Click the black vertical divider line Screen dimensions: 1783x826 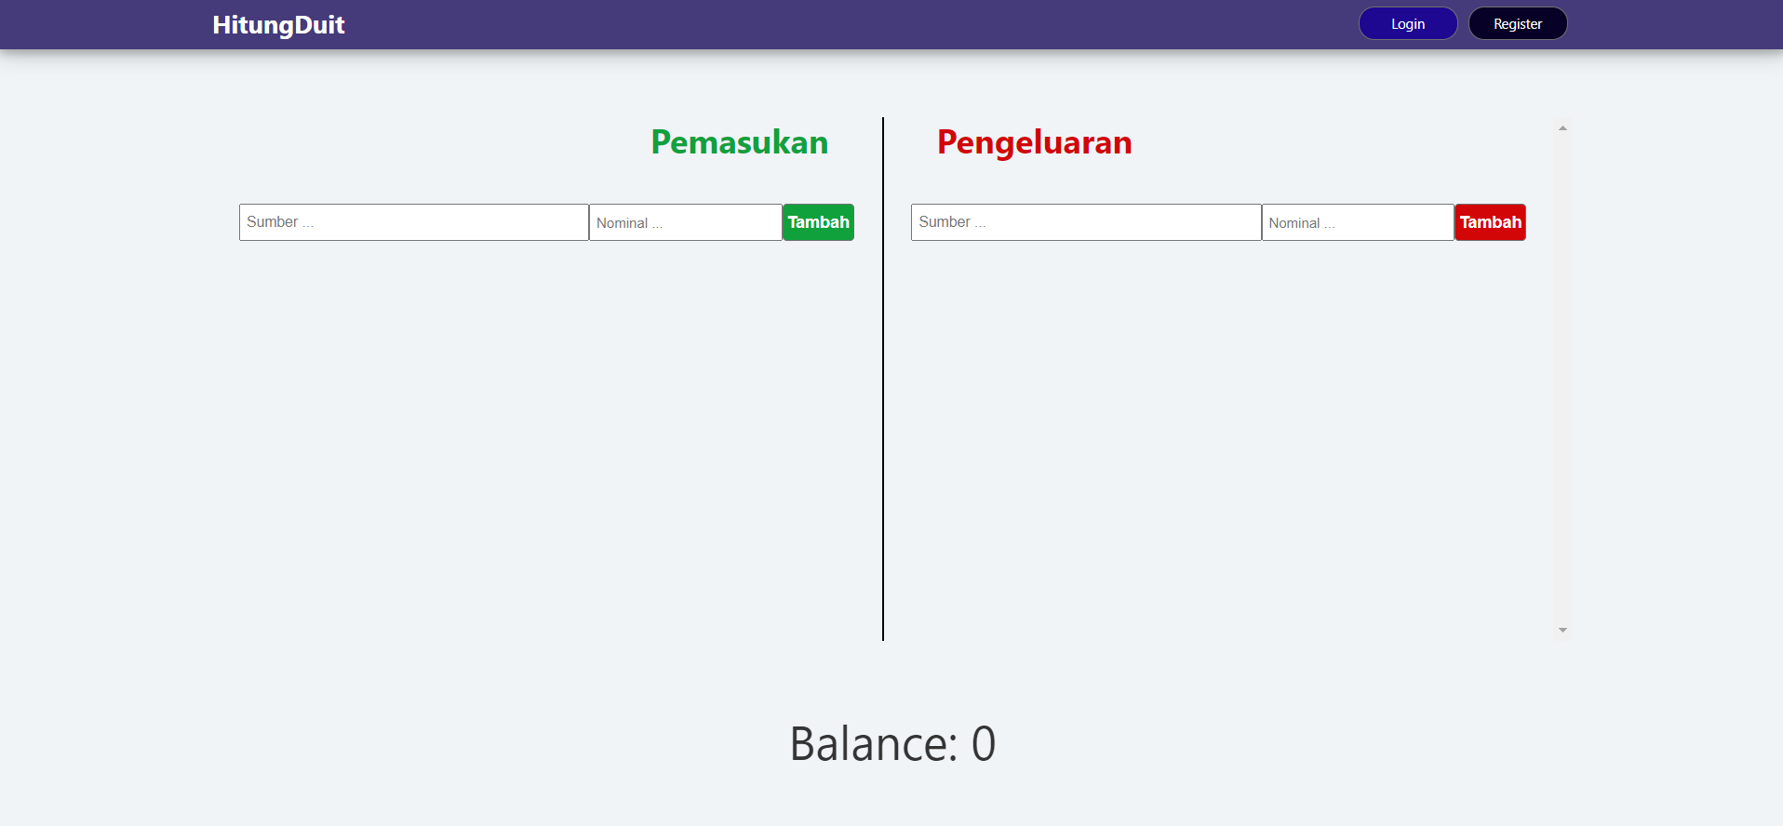883,379
